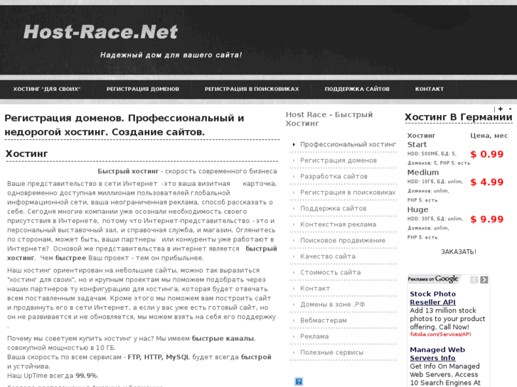Open the Managed Web Servers Info ad
This screenshot has height=387, width=517.
[437, 354]
